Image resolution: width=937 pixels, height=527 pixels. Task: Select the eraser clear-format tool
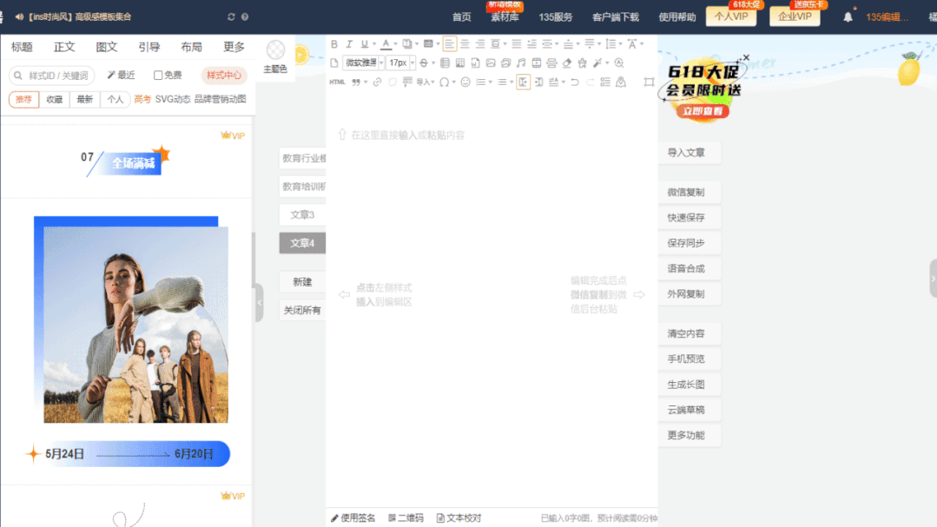(567, 63)
